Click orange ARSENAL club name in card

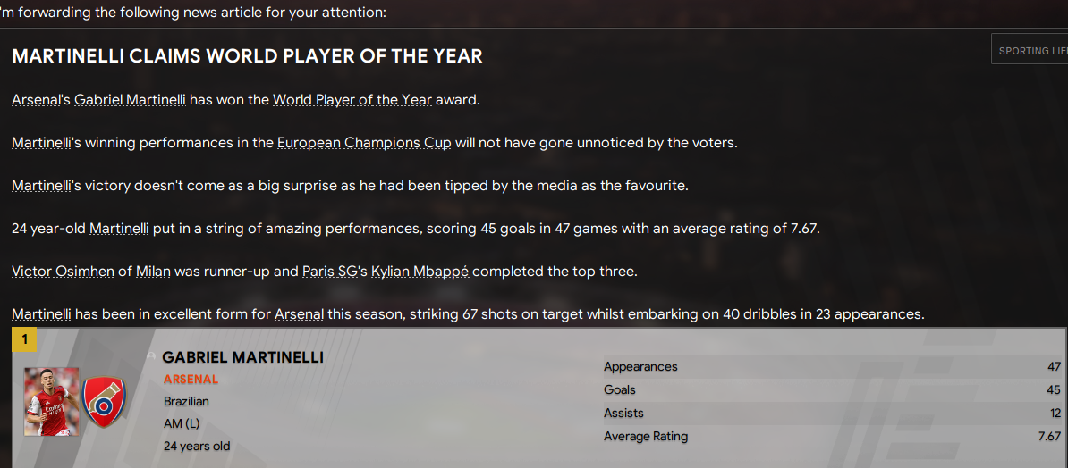(x=191, y=379)
